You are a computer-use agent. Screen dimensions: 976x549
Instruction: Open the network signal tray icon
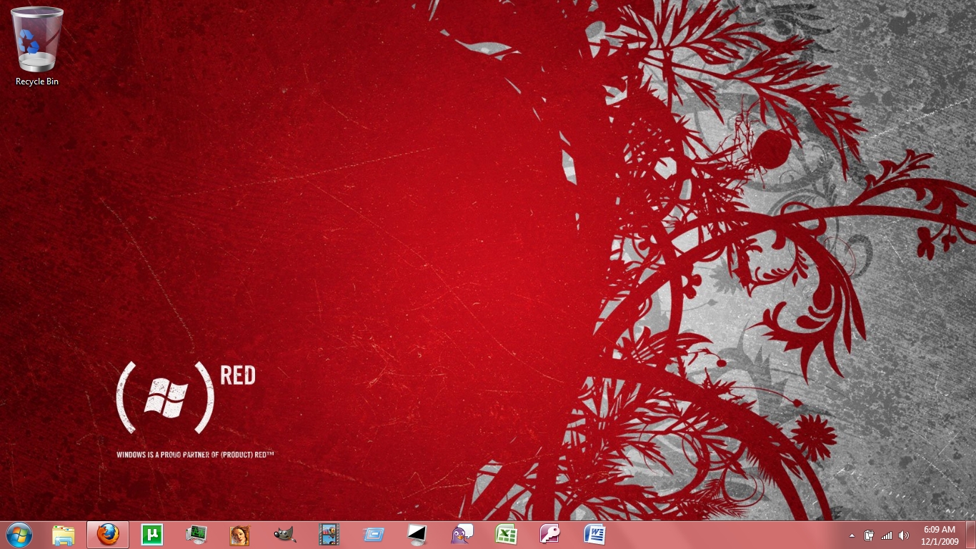(887, 535)
